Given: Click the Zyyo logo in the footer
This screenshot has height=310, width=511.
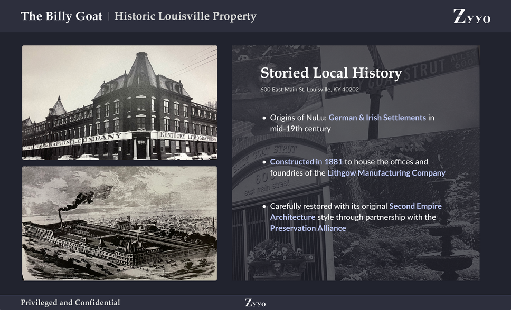Looking at the screenshot, I should (x=255, y=303).
